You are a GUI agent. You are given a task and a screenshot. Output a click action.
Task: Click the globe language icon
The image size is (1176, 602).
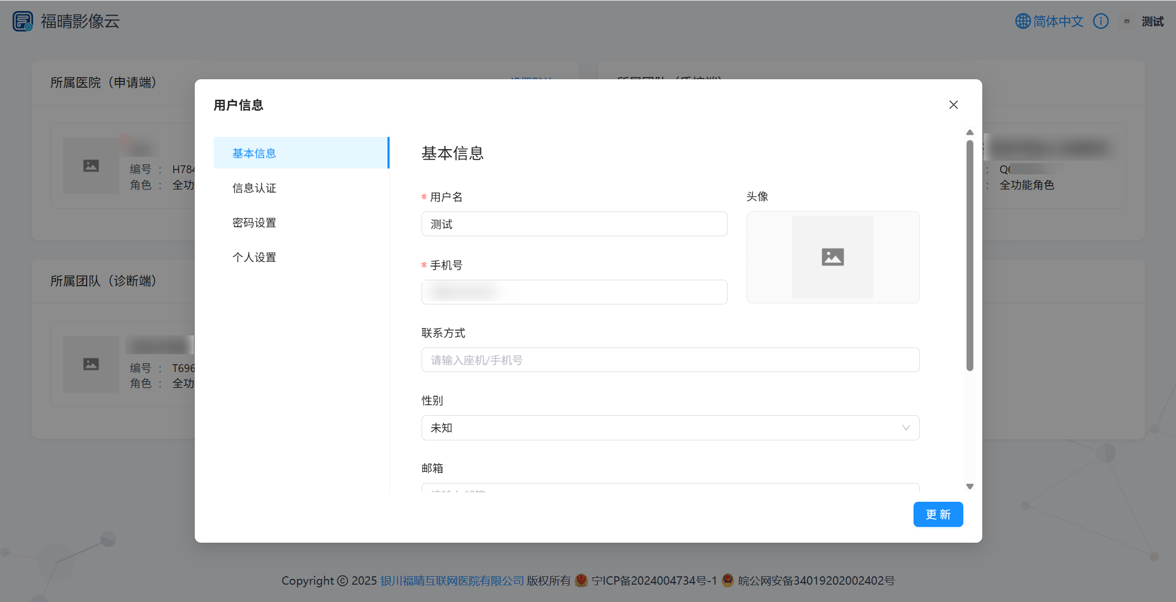click(1023, 22)
